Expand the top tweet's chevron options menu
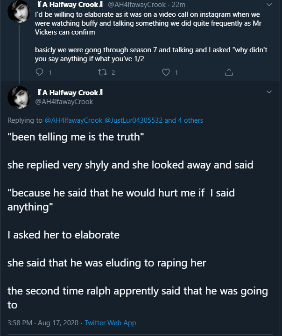This screenshot has width=282, height=336. pyautogui.click(x=269, y=5)
